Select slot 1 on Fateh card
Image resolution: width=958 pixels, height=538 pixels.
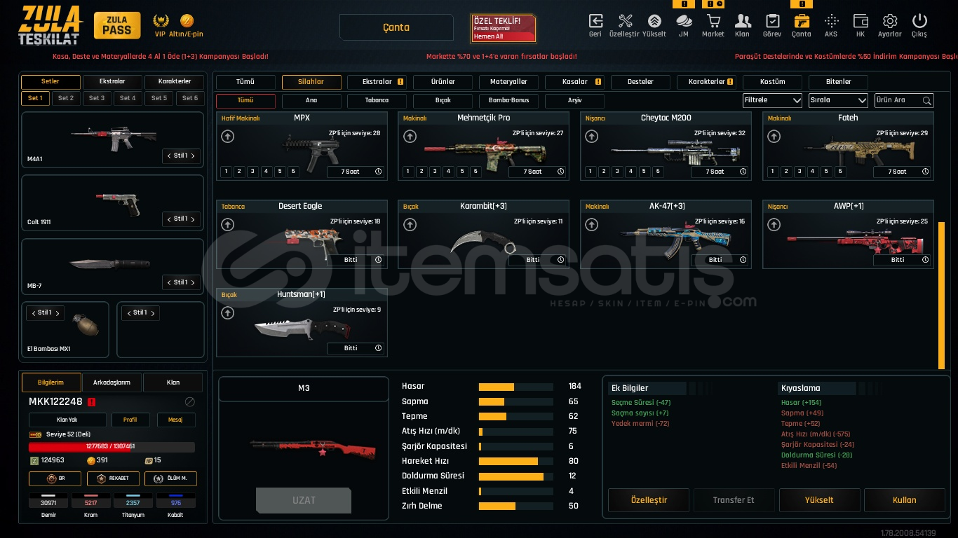click(773, 172)
